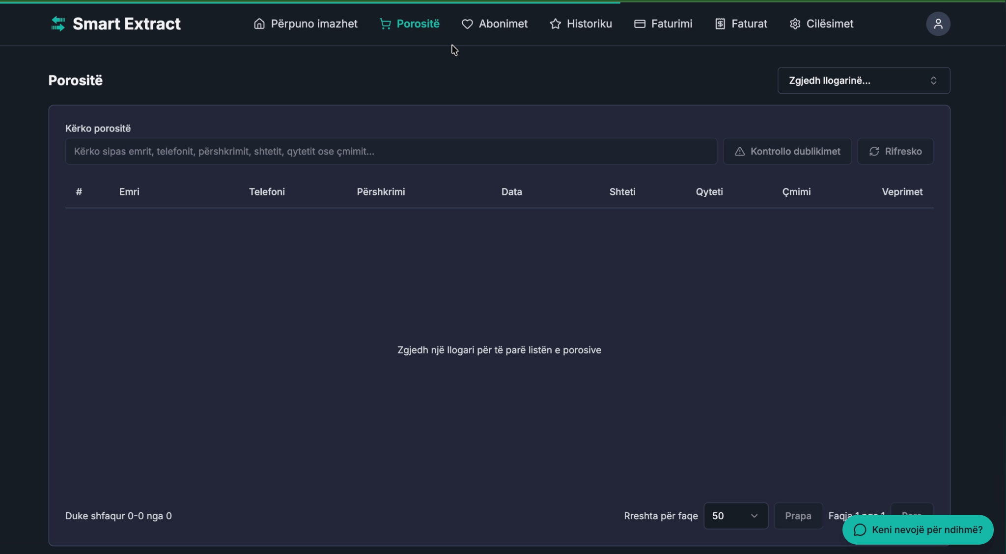
Task: Click the Zgjedh një llogari empty-state message
Action: (499, 350)
